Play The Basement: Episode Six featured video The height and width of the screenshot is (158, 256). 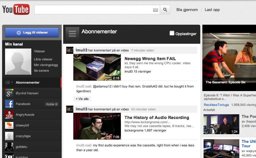point(229,58)
